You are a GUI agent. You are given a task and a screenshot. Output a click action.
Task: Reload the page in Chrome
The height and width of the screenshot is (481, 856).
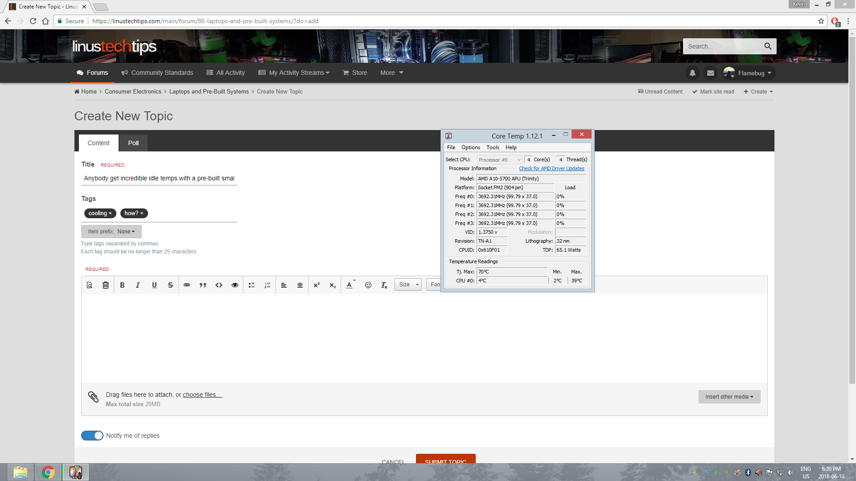point(33,21)
